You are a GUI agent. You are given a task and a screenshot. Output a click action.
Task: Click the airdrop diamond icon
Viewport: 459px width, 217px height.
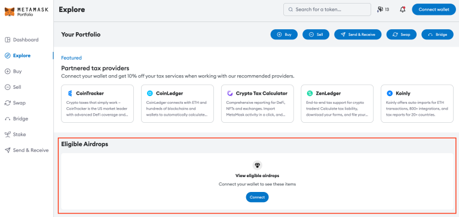tap(258, 165)
